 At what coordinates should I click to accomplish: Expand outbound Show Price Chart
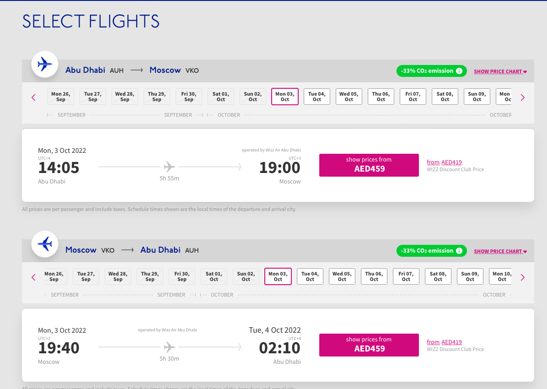(500, 71)
